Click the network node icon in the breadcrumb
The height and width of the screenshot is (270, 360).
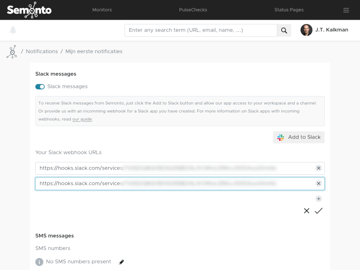point(12,51)
